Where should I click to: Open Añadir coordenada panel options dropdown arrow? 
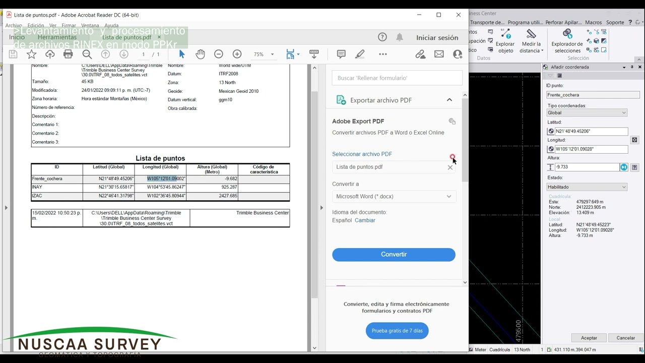click(x=624, y=67)
